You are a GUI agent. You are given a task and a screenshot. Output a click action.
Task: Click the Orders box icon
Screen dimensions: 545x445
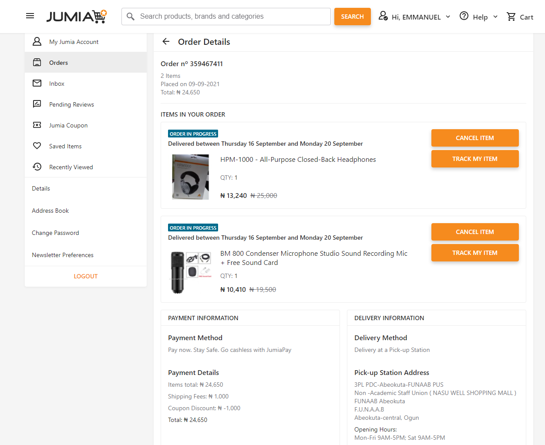pyautogui.click(x=37, y=63)
